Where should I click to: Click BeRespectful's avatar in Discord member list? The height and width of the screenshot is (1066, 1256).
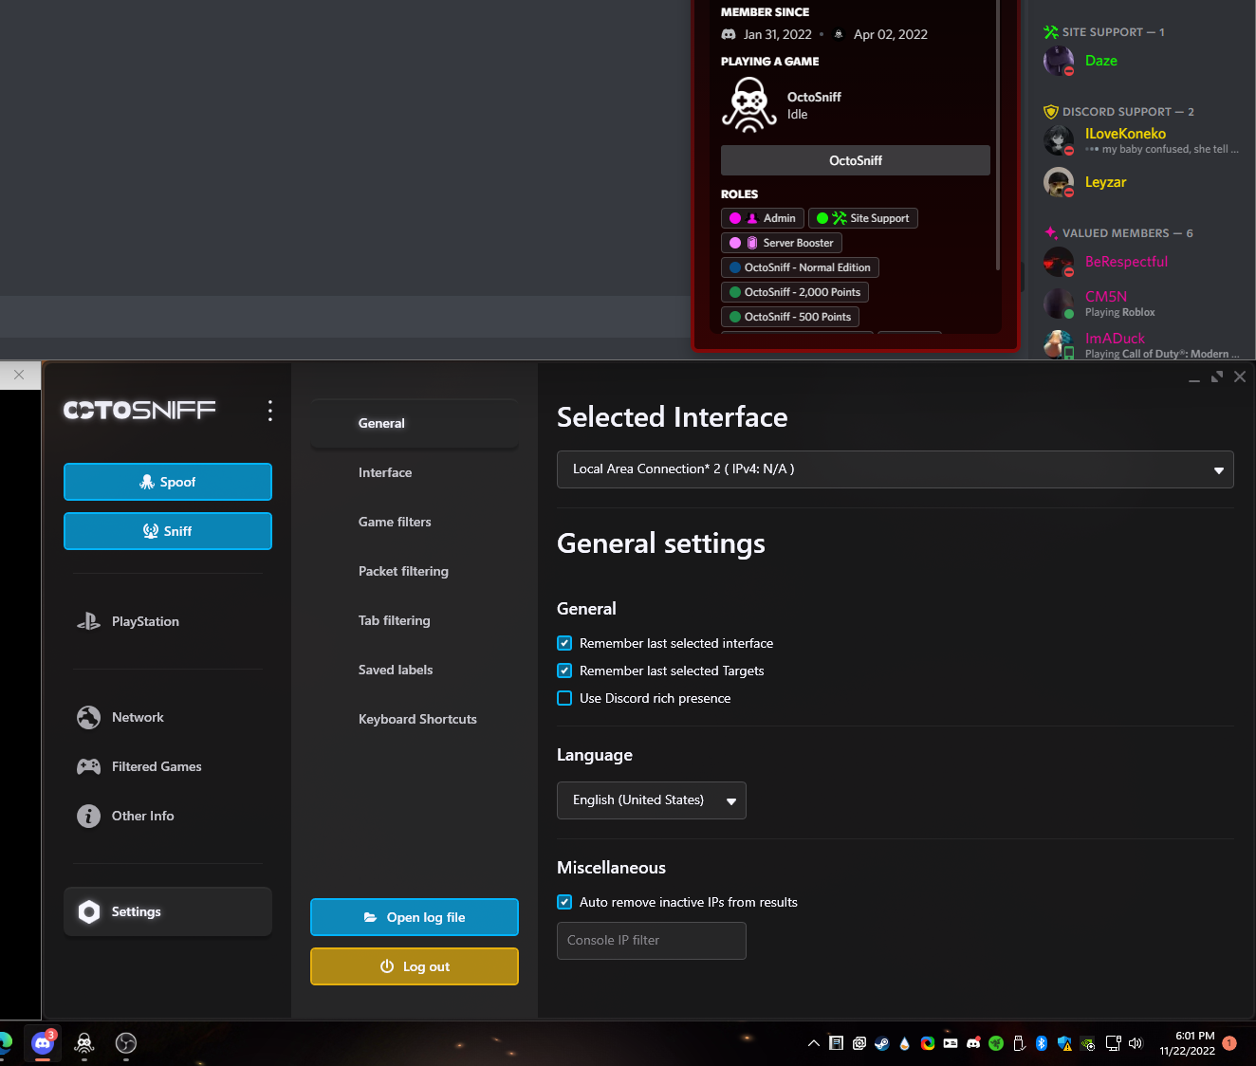coord(1059,262)
